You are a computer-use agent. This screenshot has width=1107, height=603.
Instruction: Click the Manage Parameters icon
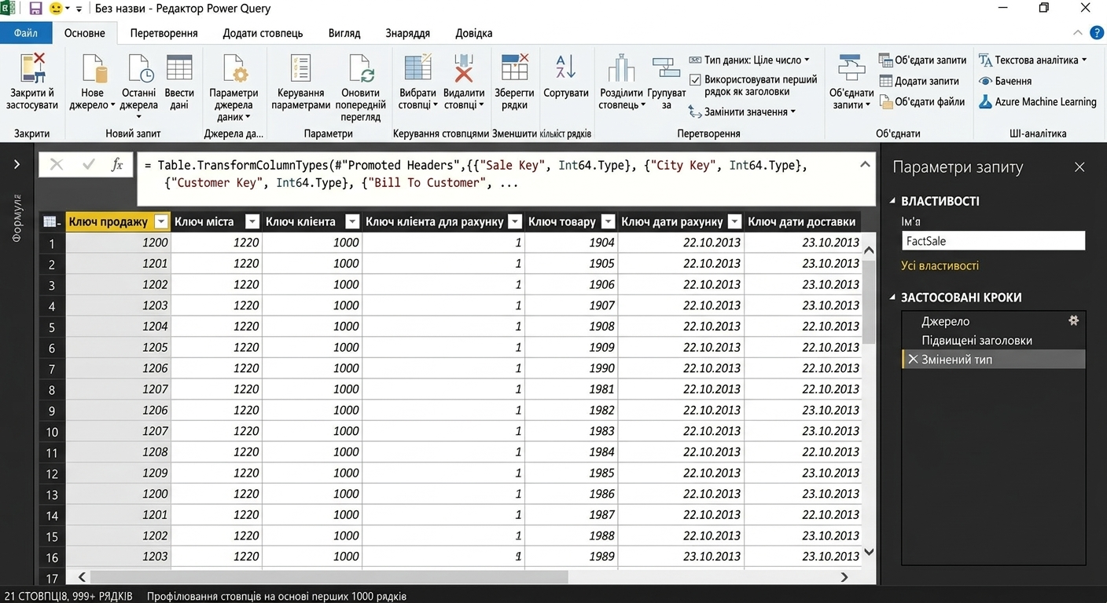(300, 68)
